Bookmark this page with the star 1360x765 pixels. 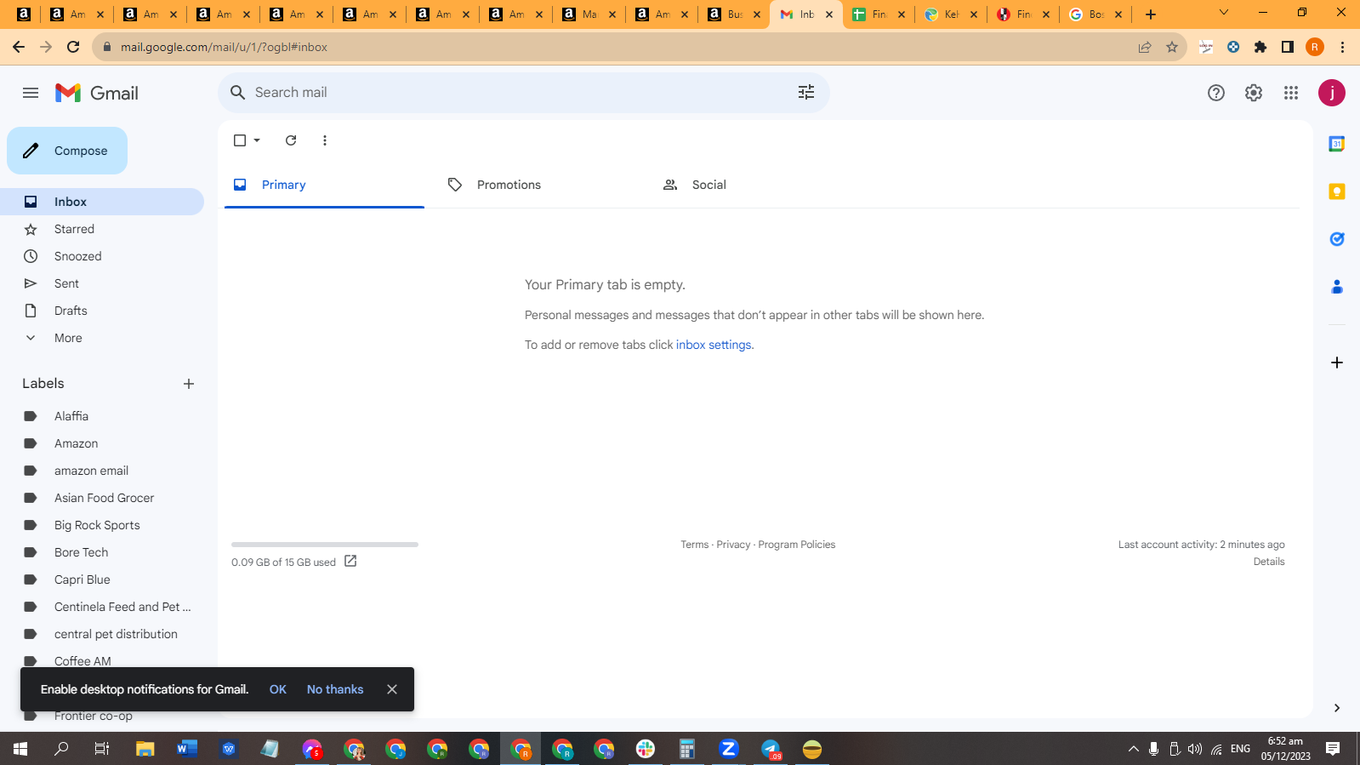click(1172, 47)
